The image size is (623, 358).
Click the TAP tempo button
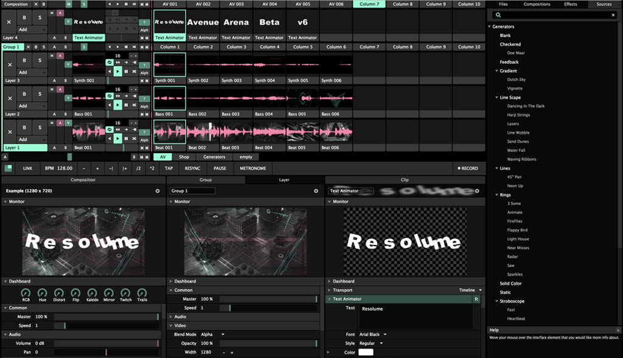[x=169, y=168]
